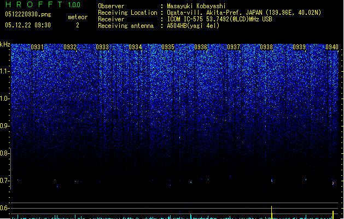
Task: Click the red meteor echo below the 0940 marker
Action: pos(333,183)
